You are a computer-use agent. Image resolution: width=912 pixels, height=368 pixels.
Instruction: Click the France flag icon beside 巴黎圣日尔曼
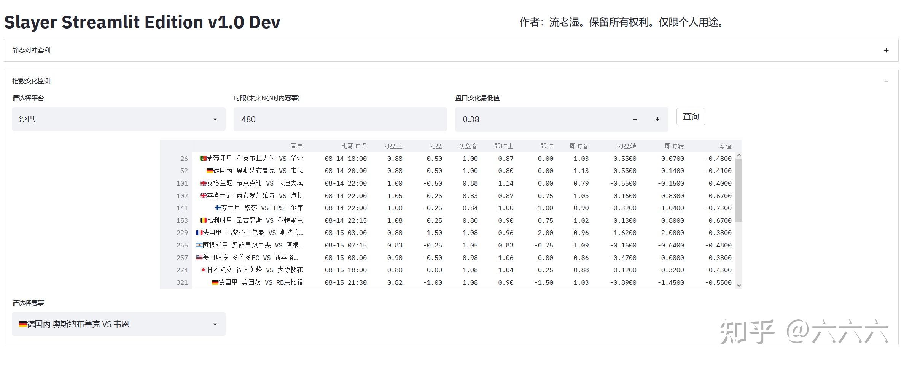tap(199, 233)
